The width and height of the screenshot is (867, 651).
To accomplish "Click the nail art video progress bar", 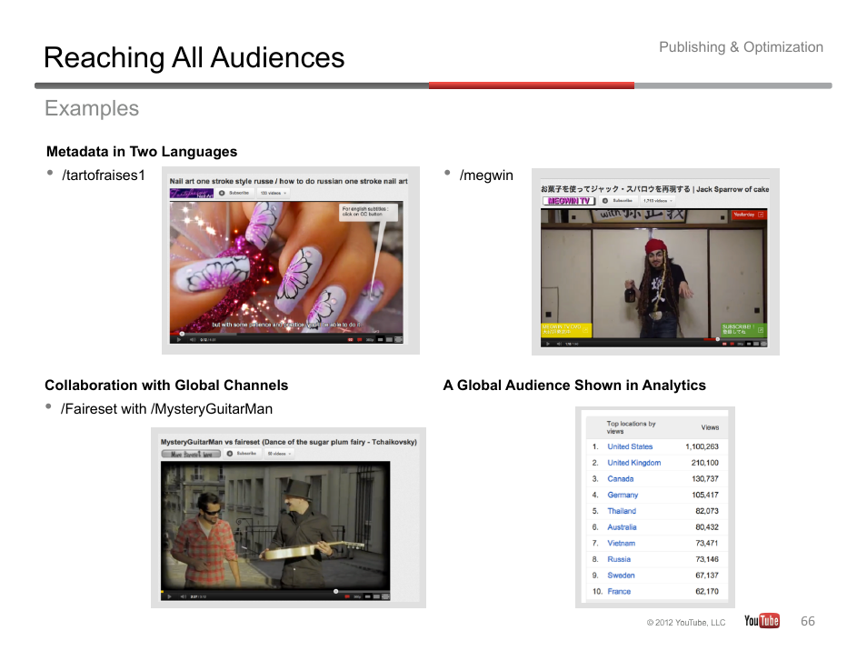I will click(286, 334).
